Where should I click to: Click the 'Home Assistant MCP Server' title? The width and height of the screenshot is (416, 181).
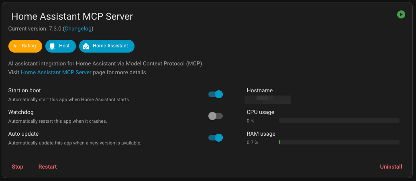pyautogui.click(x=72, y=16)
